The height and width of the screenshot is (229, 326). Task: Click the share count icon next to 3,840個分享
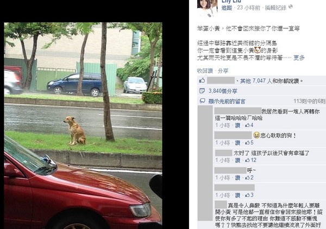click(202, 91)
